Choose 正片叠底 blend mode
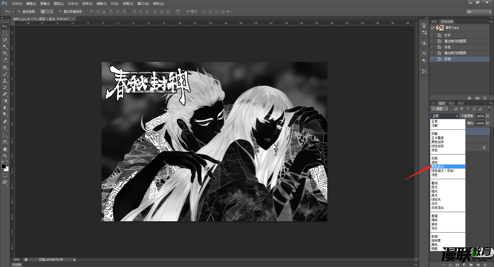Viewport: 494px width, 267px height. (448, 138)
